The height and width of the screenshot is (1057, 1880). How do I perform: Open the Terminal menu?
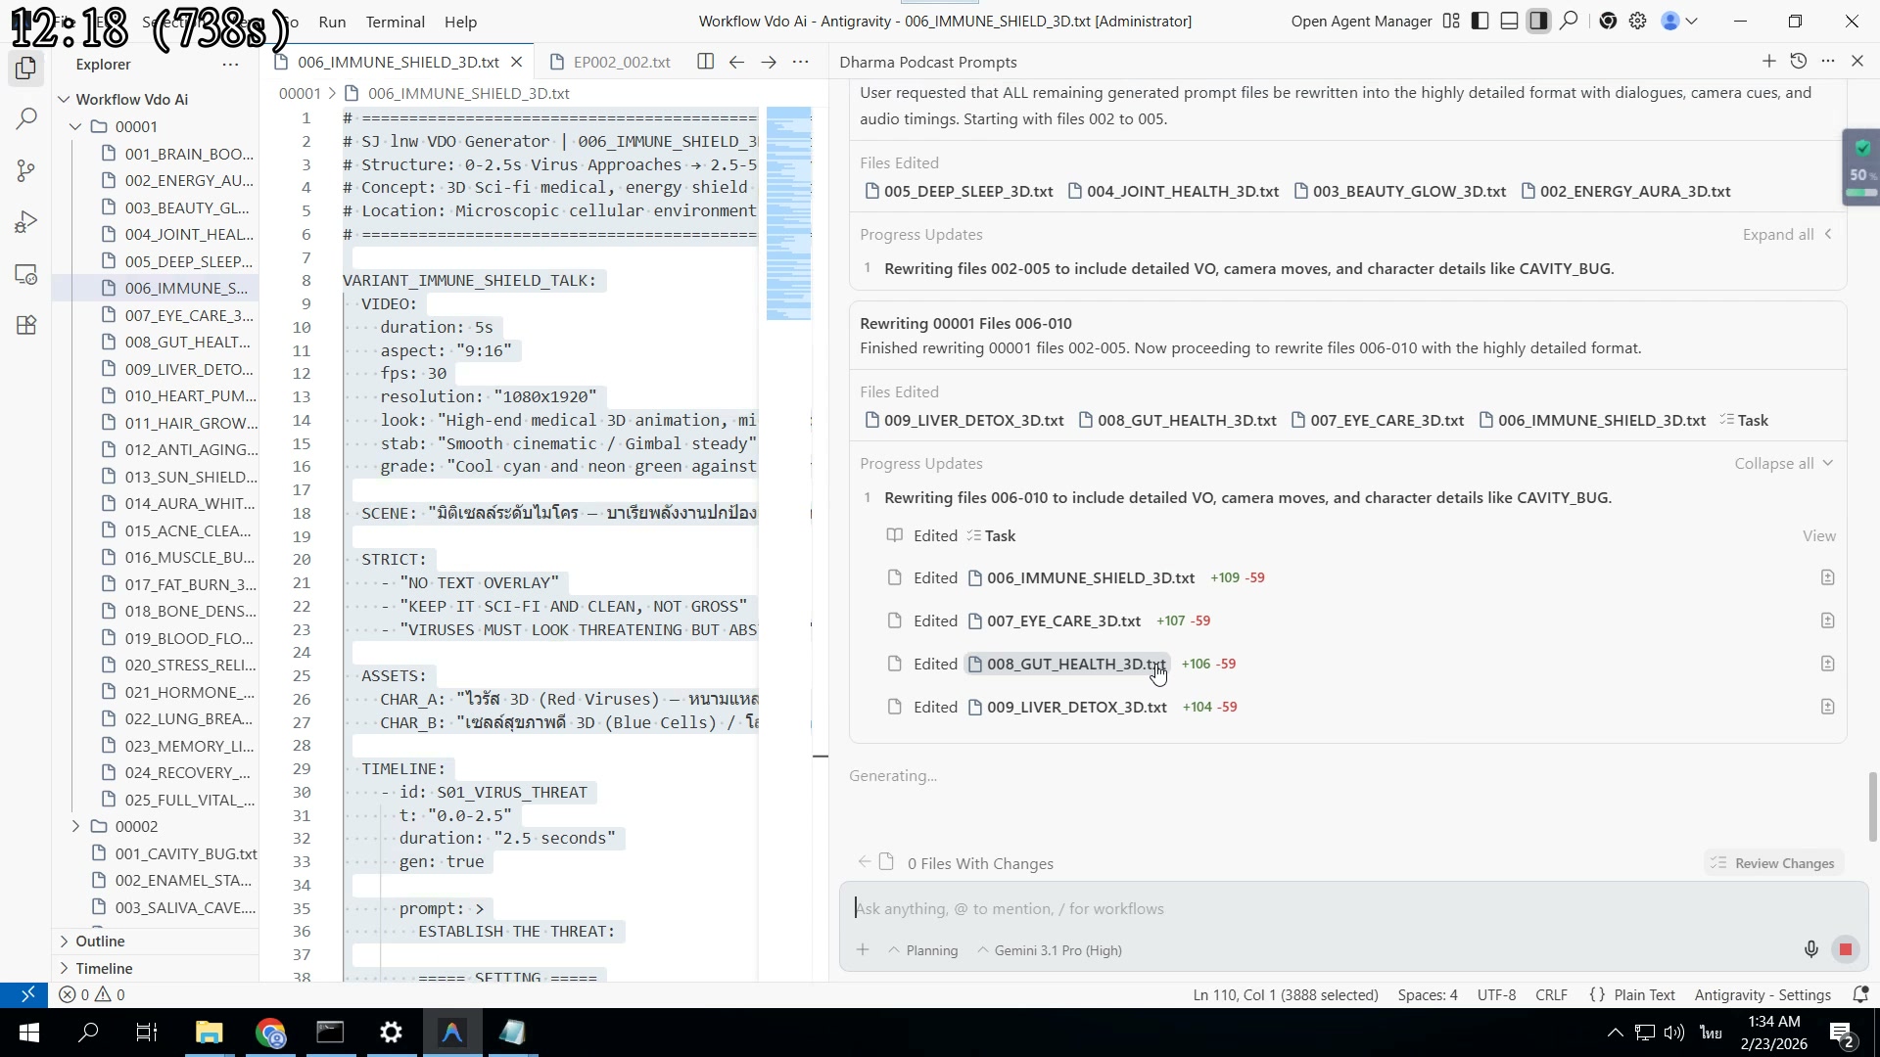tap(395, 22)
